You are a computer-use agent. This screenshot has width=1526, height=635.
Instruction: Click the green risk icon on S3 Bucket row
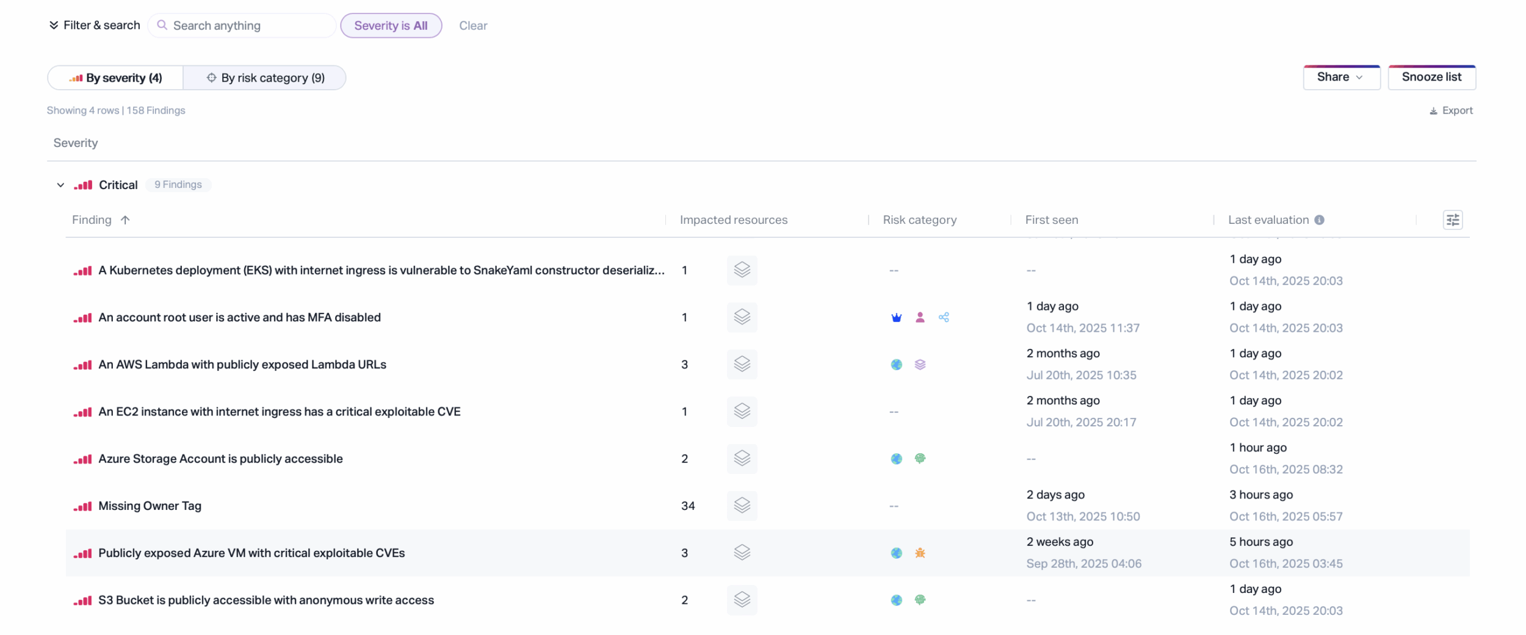click(920, 600)
